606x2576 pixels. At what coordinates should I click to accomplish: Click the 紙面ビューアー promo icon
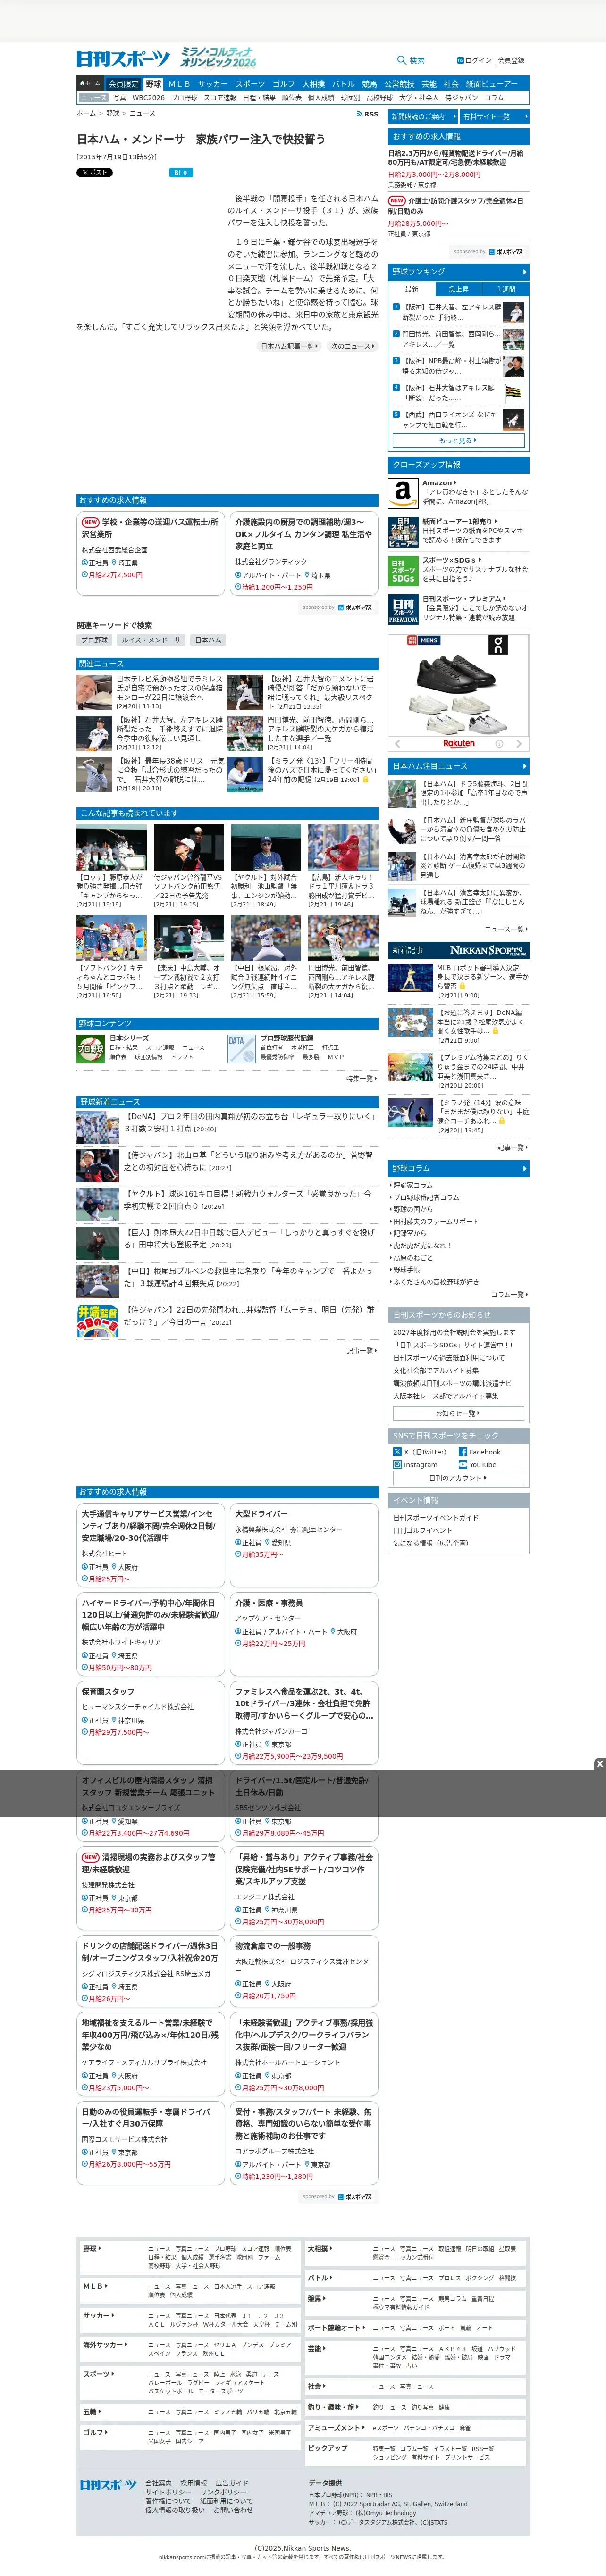402,531
